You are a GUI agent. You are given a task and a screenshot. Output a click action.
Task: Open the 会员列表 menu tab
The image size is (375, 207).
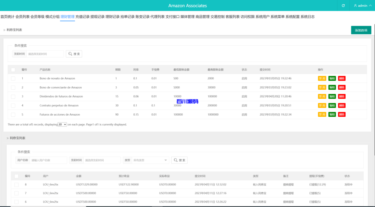[22, 16]
